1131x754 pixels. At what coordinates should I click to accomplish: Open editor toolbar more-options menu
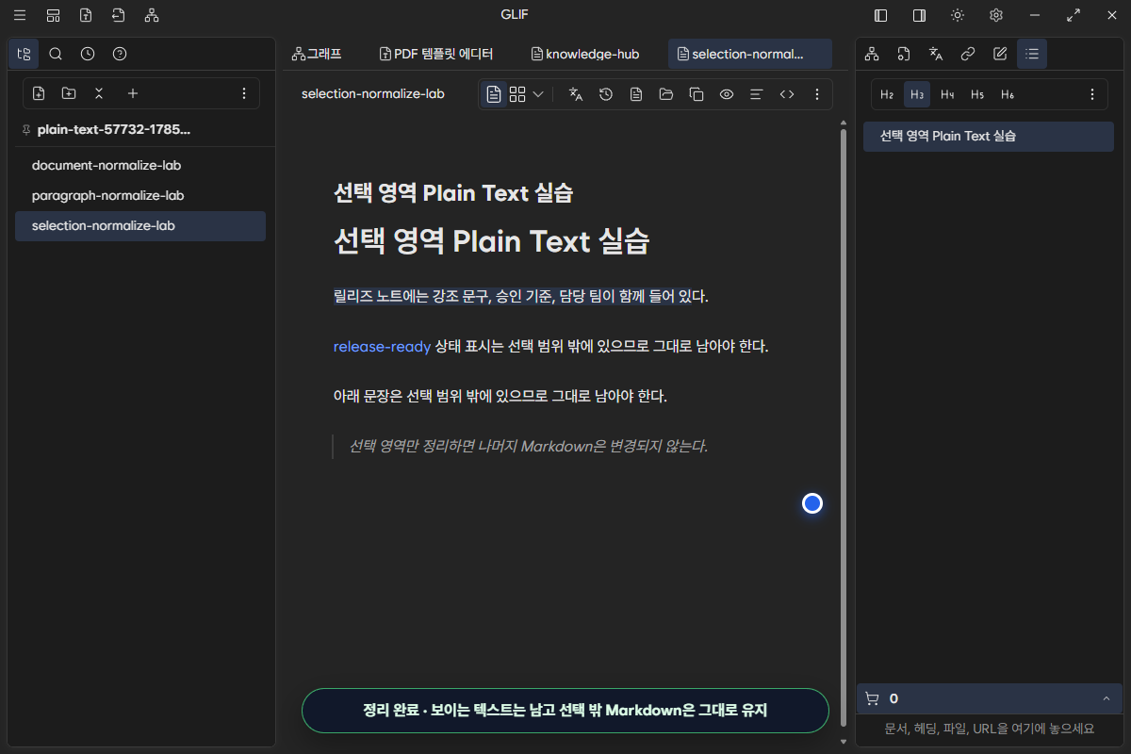817,94
